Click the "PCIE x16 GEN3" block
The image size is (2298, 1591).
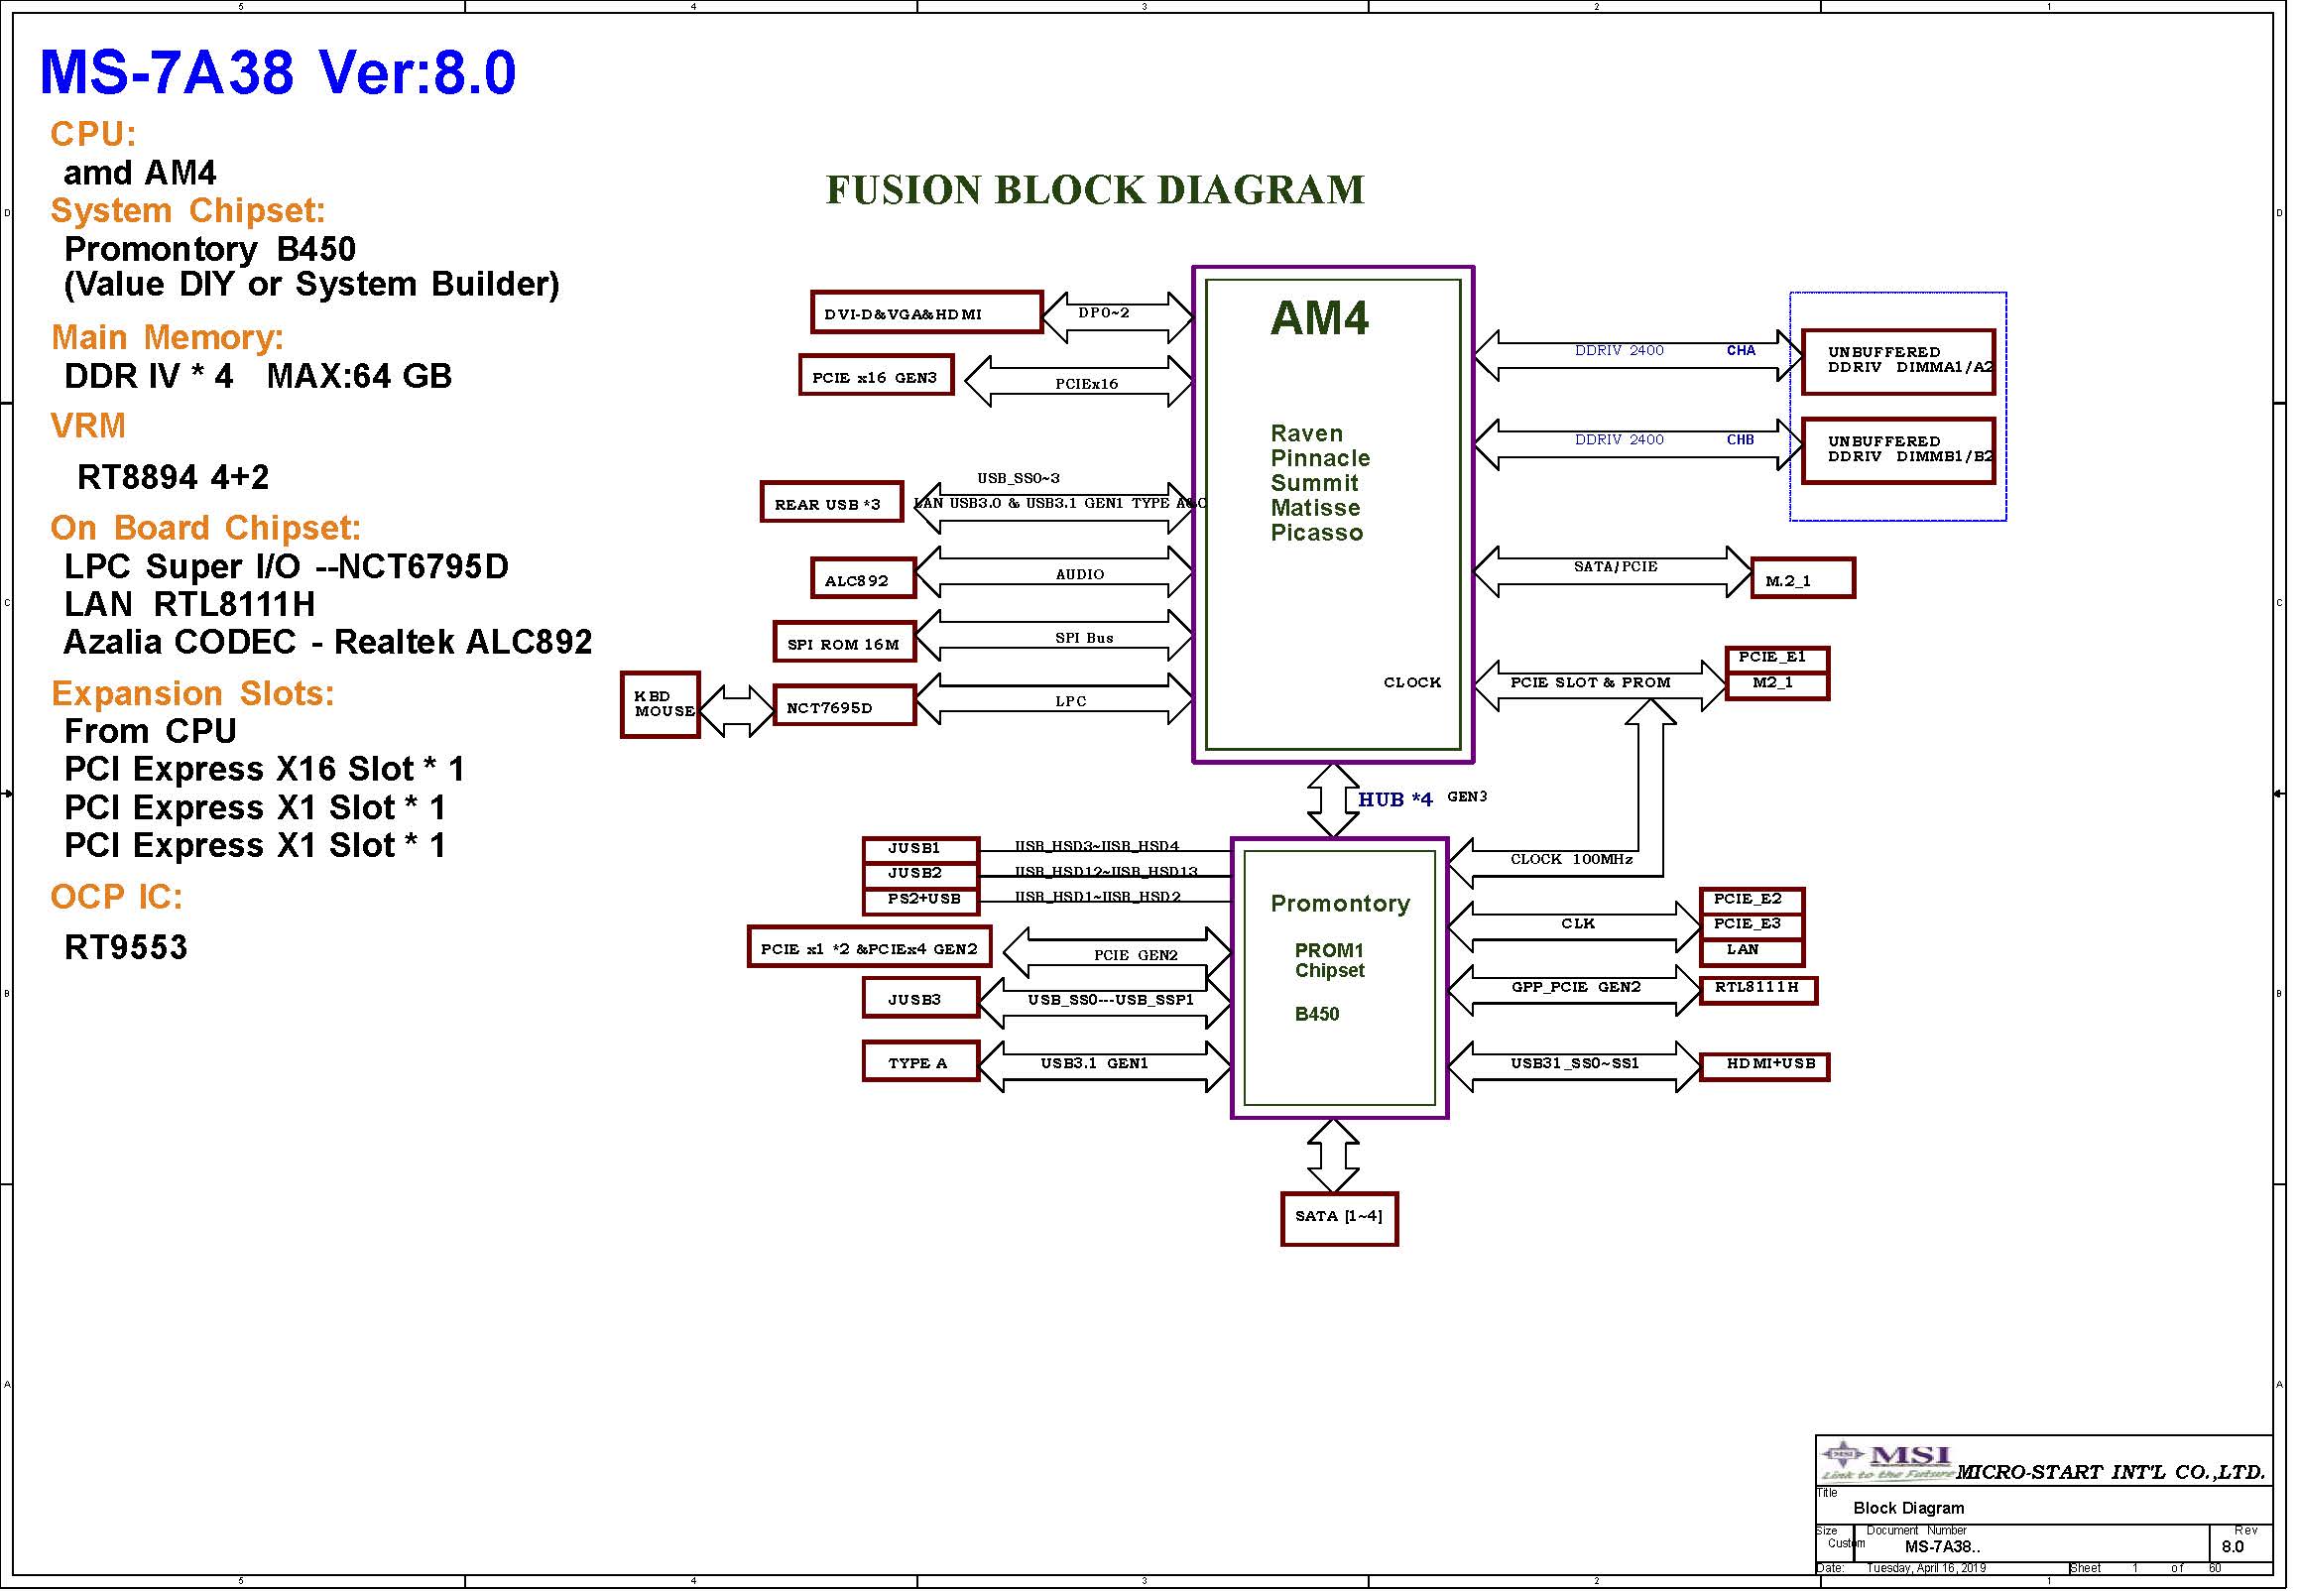[x=876, y=376]
